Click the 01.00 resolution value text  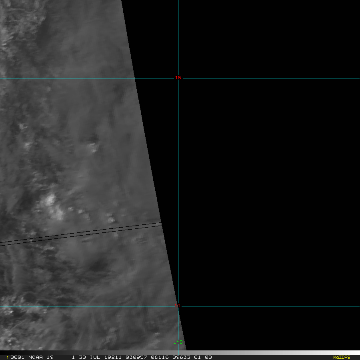tap(203, 357)
